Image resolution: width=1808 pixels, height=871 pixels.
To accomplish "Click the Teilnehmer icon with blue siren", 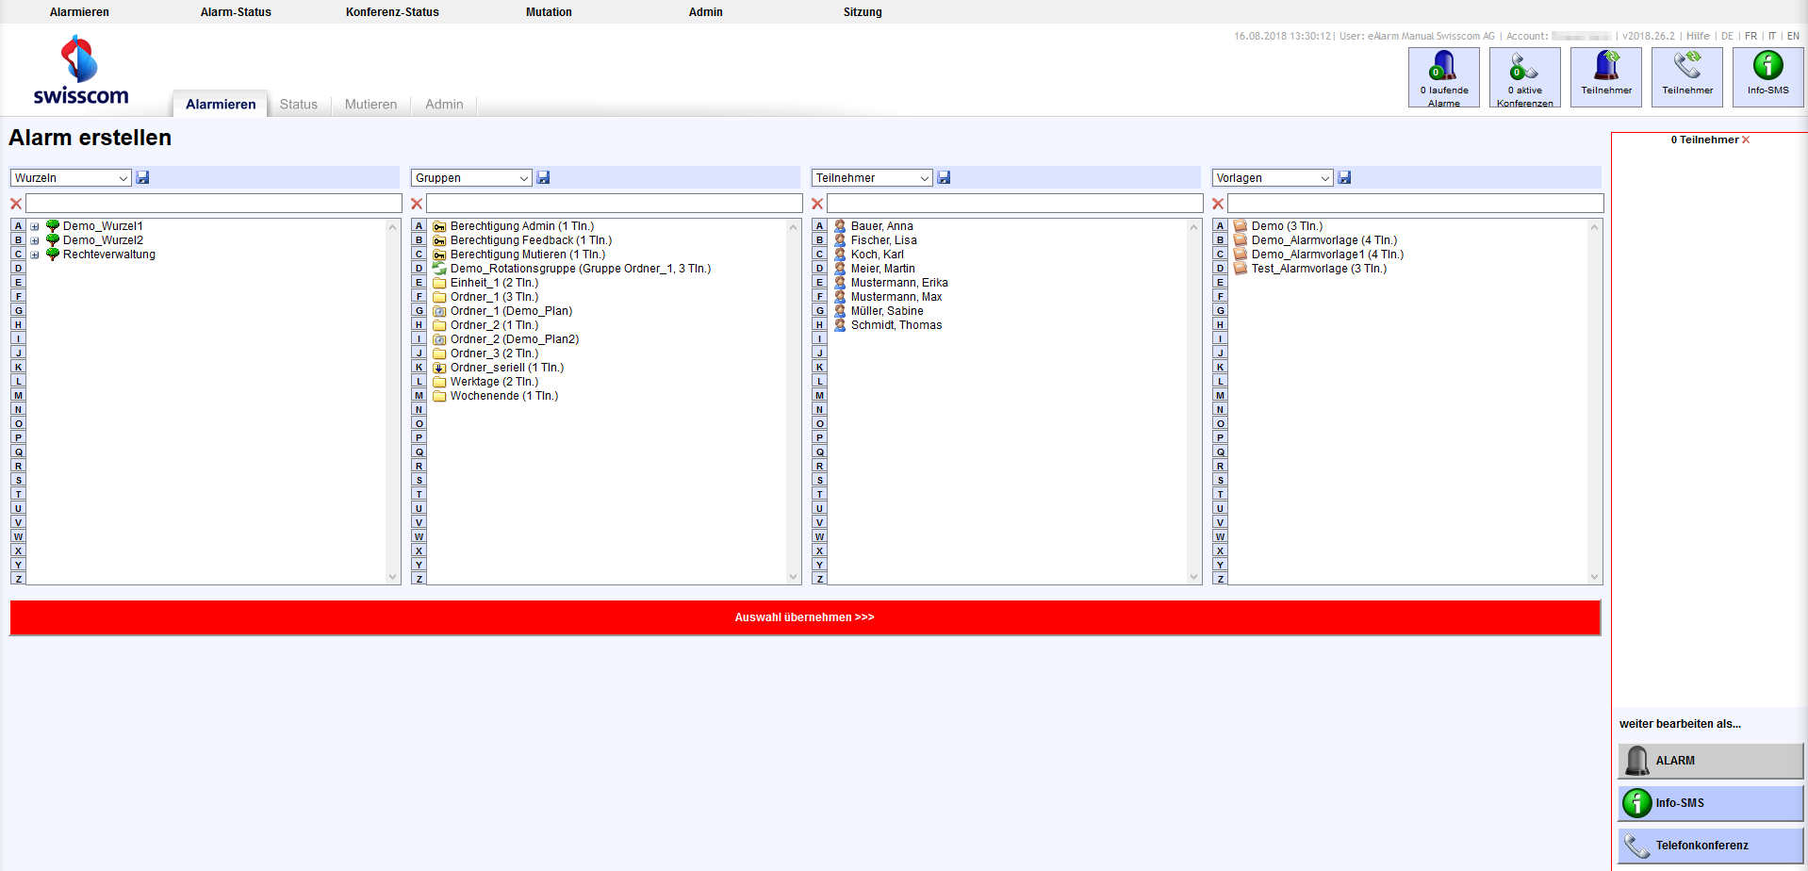I will point(1605,77).
